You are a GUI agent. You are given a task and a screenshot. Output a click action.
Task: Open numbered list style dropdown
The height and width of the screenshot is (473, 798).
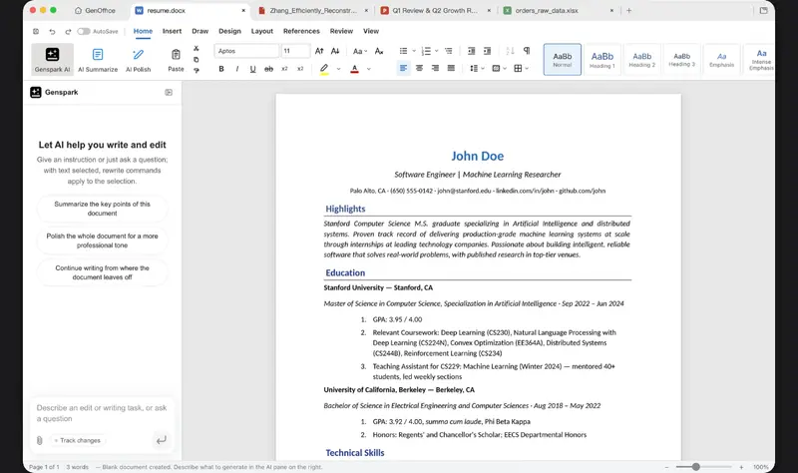point(437,51)
